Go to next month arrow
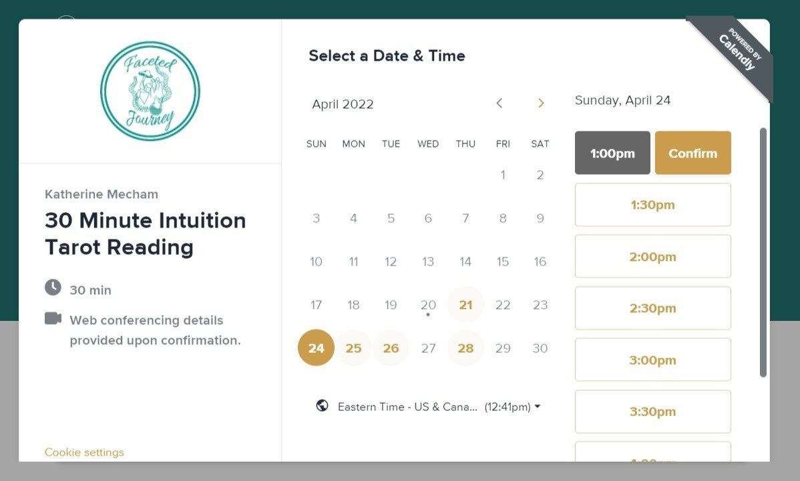 point(541,103)
